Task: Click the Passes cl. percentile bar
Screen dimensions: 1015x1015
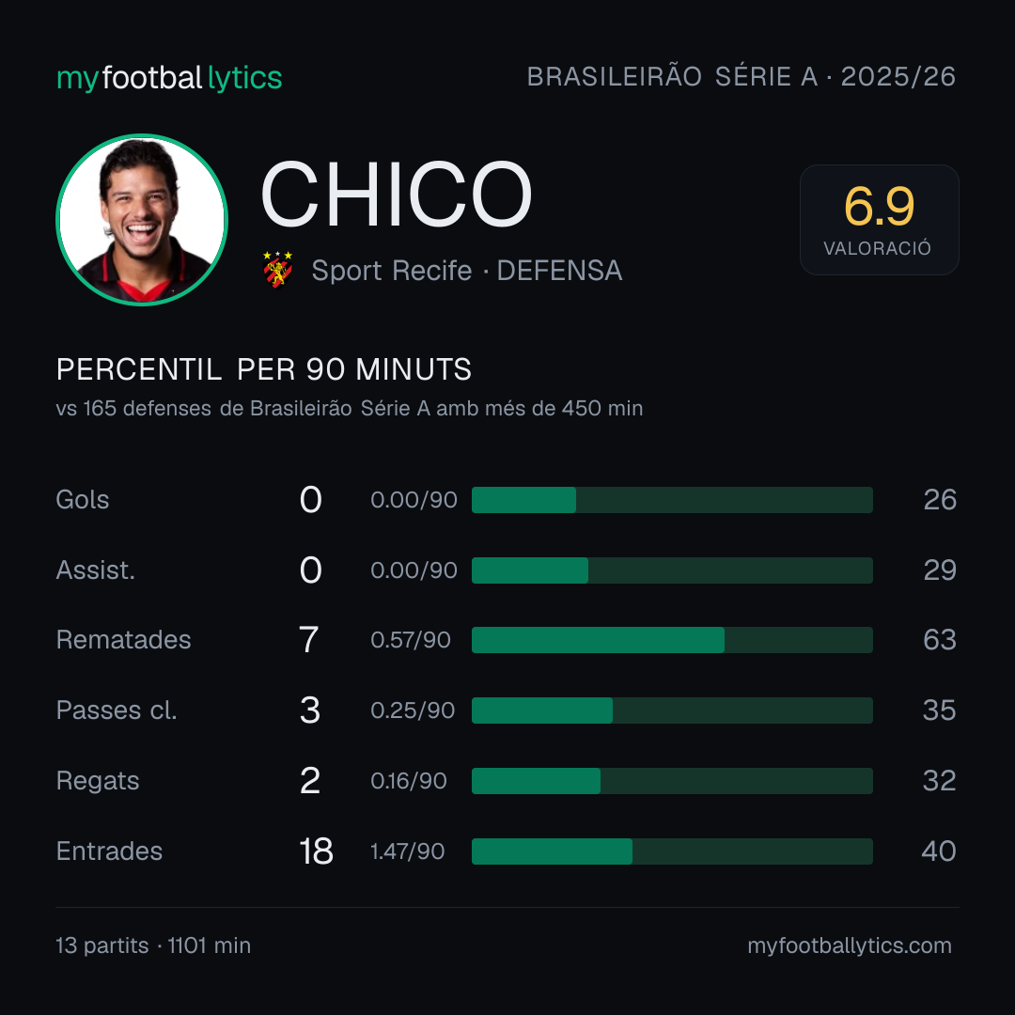Action: pyautogui.click(x=672, y=710)
